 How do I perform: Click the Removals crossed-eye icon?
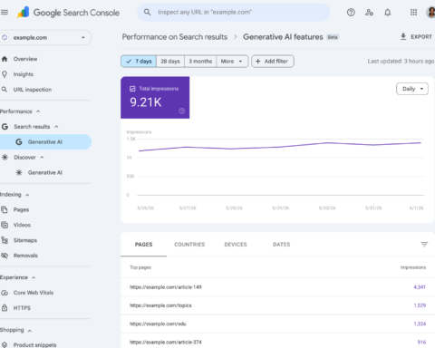(5, 256)
